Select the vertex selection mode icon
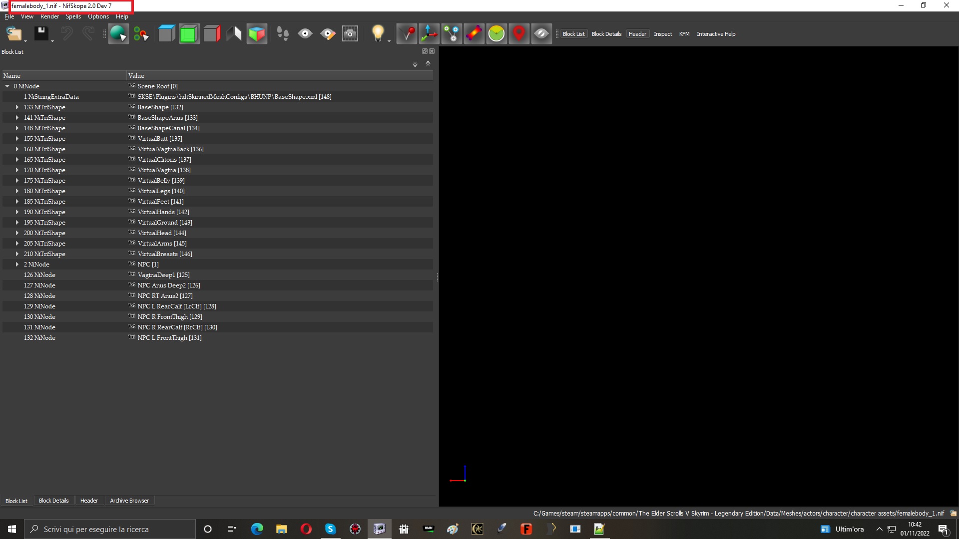Screen dimensions: 959x539 141,34
